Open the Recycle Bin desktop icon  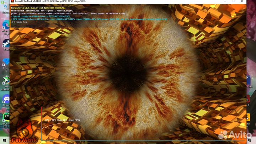pos(5,8)
